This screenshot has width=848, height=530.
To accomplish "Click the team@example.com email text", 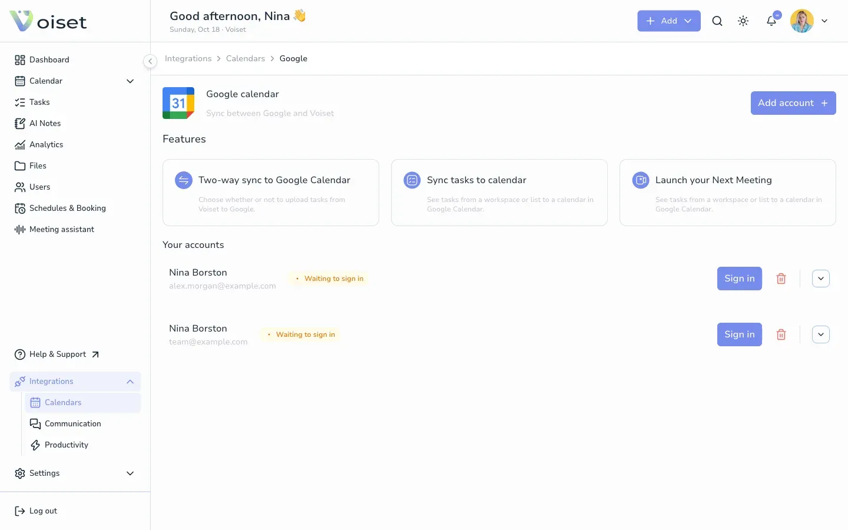I will pos(208,342).
